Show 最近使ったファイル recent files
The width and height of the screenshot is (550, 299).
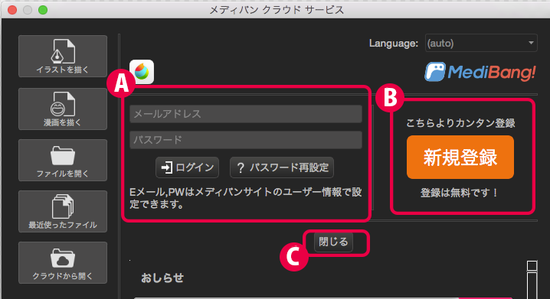tap(63, 212)
